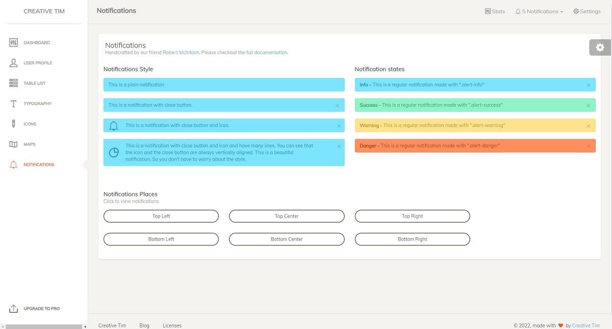The image size is (612, 329).
Task: Navigate to the Table List page
Action: (34, 83)
